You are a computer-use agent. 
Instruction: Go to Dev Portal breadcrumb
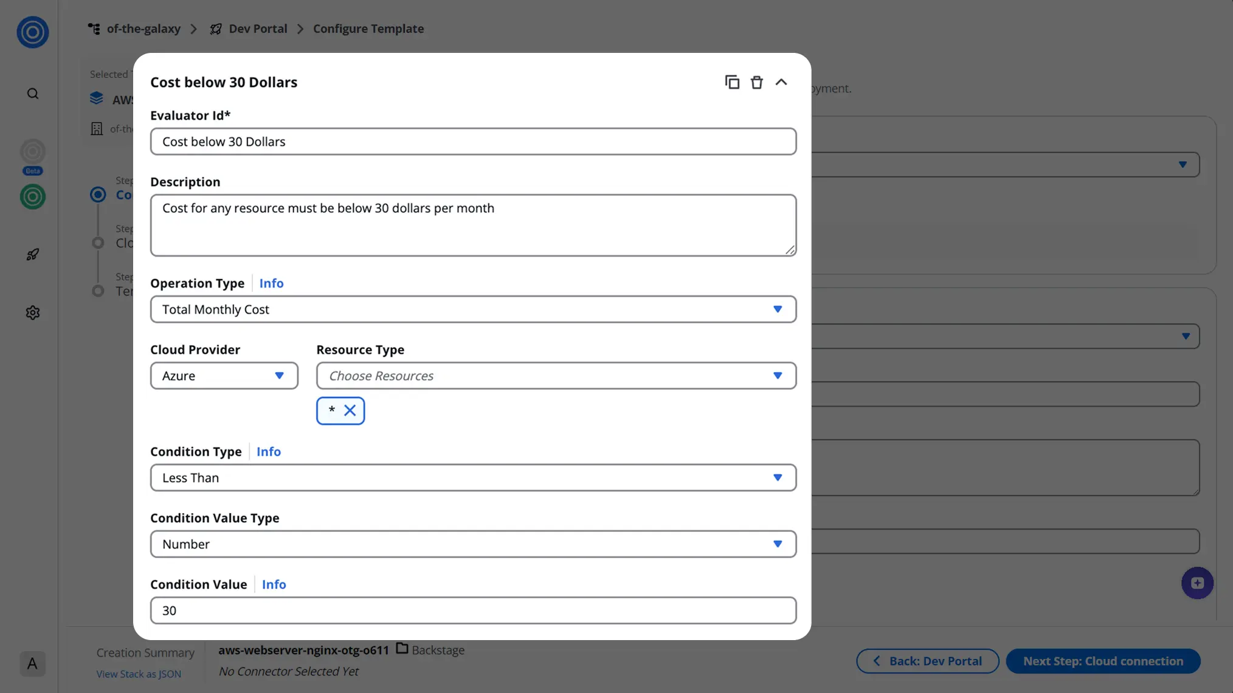pos(258,29)
